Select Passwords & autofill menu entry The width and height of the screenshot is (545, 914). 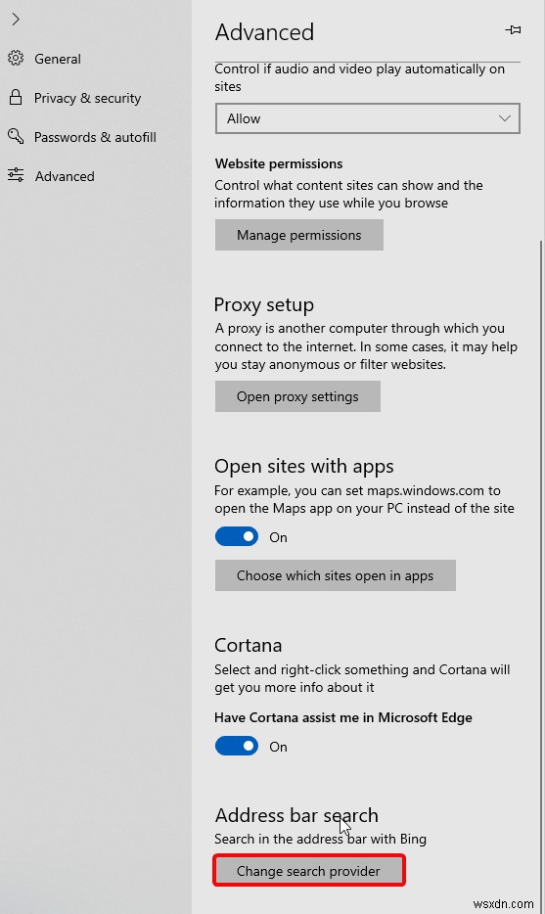point(95,137)
